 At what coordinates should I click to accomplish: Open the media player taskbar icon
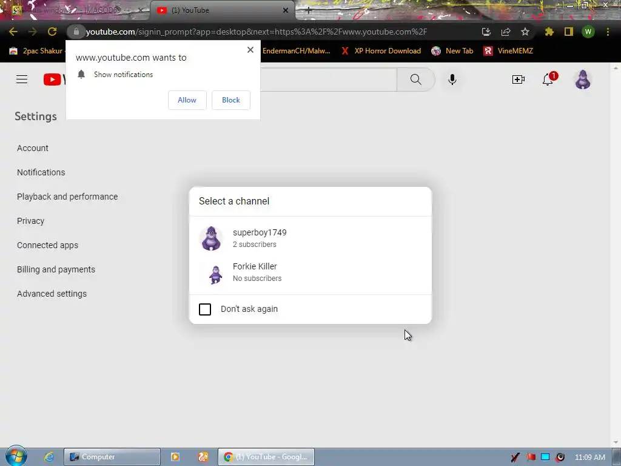pos(175,457)
